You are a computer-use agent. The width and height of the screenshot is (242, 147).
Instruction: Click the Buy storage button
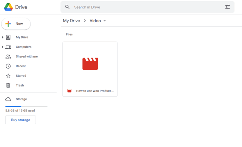pos(20,120)
